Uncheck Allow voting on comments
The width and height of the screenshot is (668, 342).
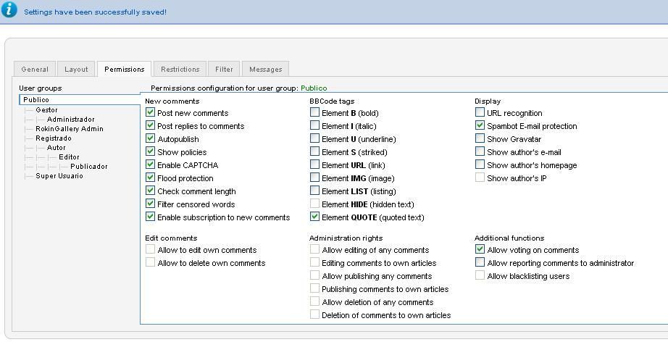[480, 249]
